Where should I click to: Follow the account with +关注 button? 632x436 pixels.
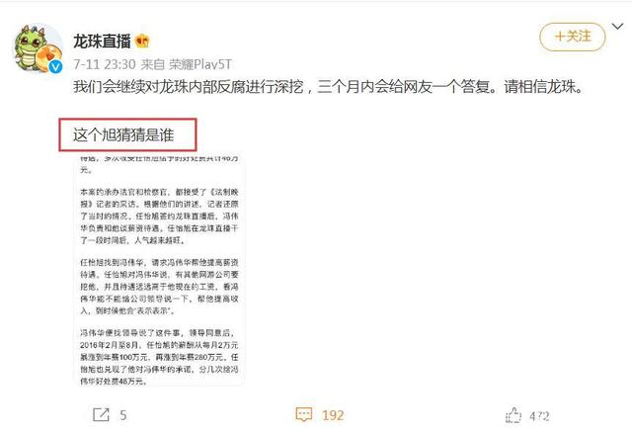click(573, 37)
